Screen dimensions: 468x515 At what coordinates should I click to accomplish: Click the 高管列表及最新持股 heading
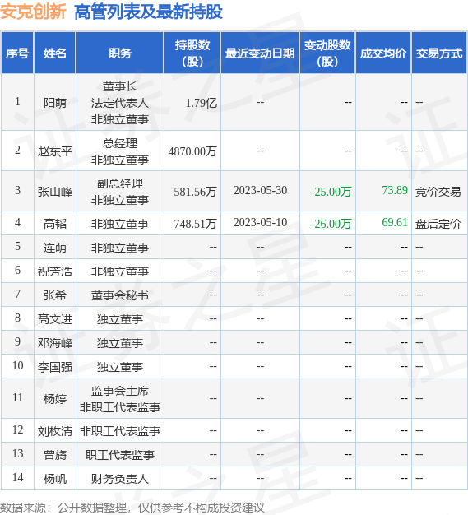148,12
